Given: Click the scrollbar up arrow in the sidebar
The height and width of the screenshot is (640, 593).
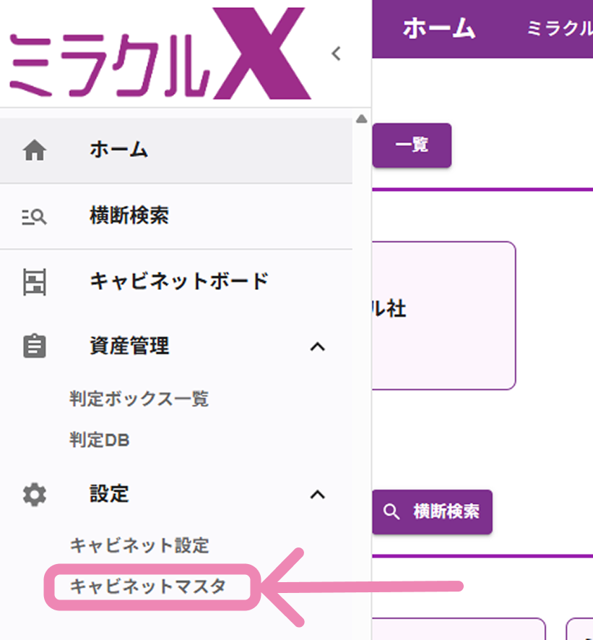Looking at the screenshot, I should [x=361, y=119].
